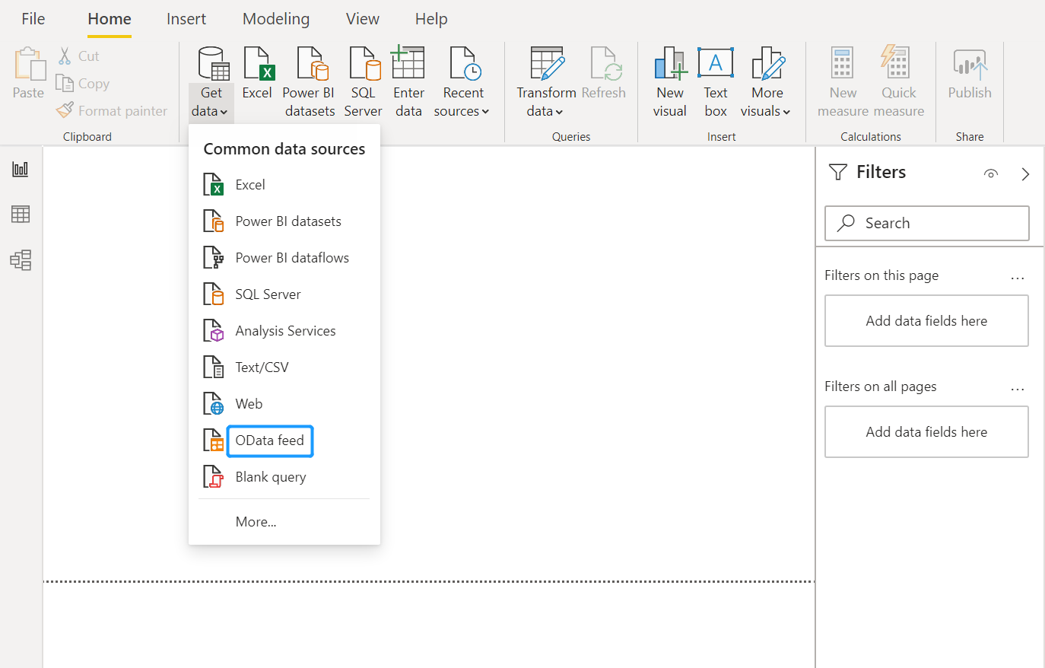Insert a Text box
Screen dimensions: 1045x668
coord(716,82)
